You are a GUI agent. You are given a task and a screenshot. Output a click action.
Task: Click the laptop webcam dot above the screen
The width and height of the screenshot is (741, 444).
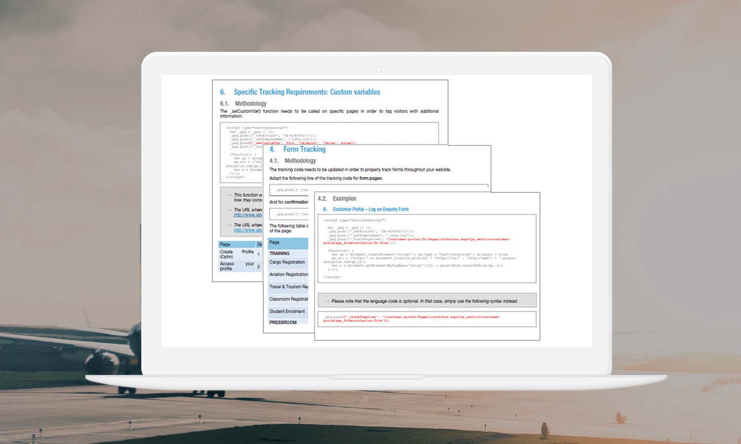click(x=378, y=70)
